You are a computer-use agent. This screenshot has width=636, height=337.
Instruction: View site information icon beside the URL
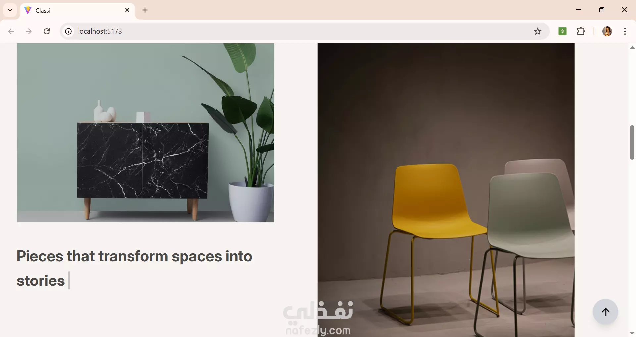tap(68, 31)
